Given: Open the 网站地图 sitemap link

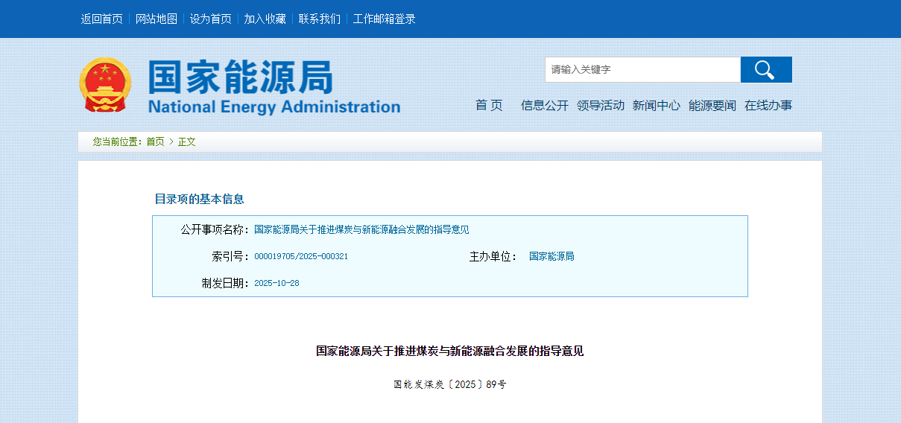Looking at the screenshot, I should pos(157,19).
